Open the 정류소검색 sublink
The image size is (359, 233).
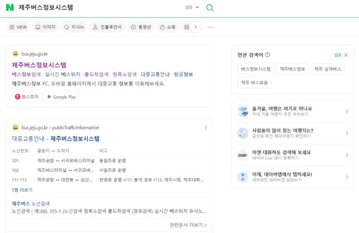click(x=124, y=74)
